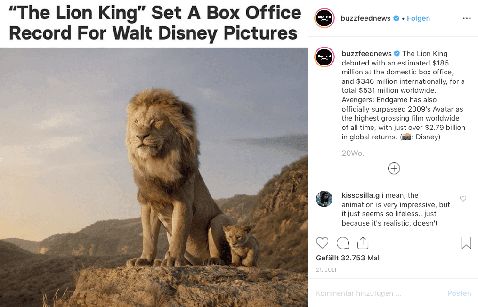The height and width of the screenshot is (307, 478).
Task: Click the Lion King post image
Action: [x=154, y=177]
